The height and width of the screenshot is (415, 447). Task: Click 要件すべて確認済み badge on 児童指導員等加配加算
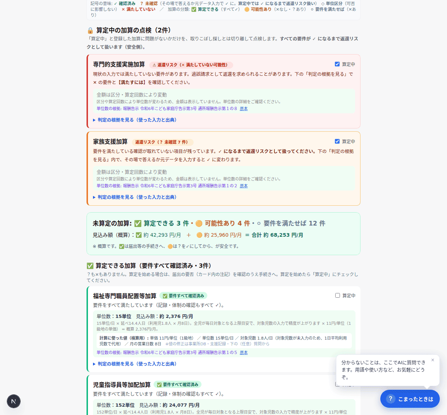click(177, 385)
